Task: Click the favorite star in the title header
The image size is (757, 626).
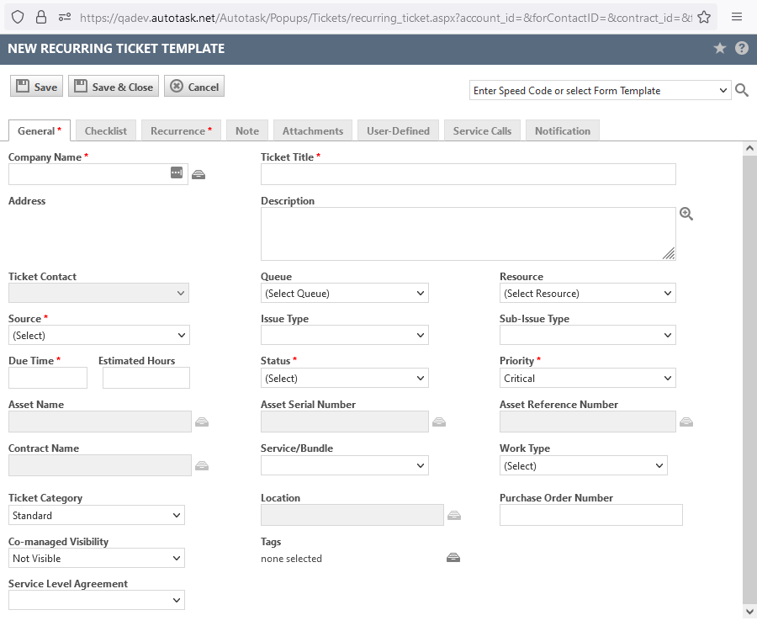Action: pyautogui.click(x=720, y=48)
